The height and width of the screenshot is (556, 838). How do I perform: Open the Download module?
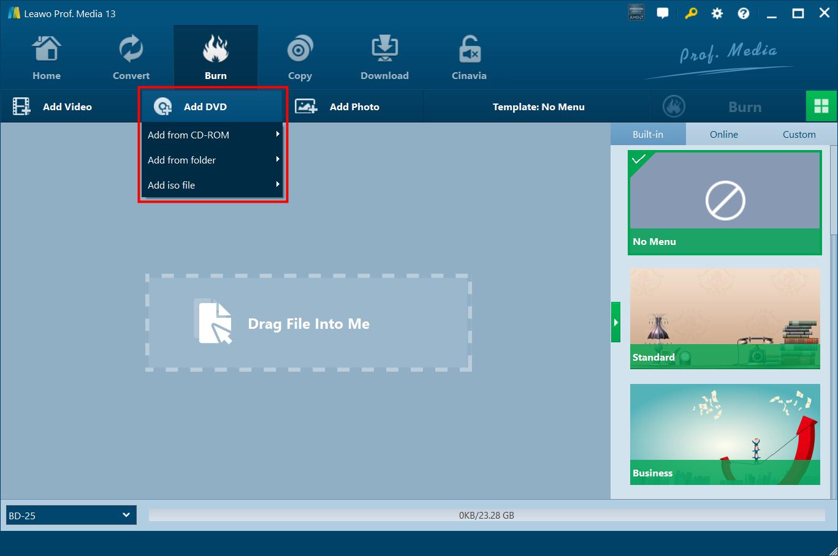(384, 58)
